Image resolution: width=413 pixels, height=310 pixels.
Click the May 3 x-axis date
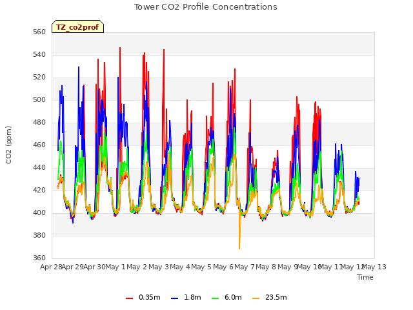tap(159, 267)
